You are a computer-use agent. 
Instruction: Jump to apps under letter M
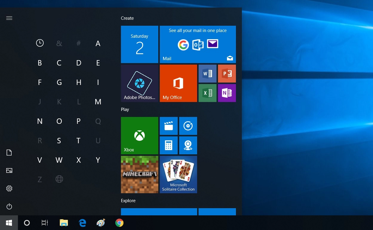pos(98,102)
